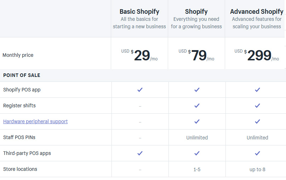Click the $79 per month price
The height and width of the screenshot is (180, 286).
coord(199,55)
